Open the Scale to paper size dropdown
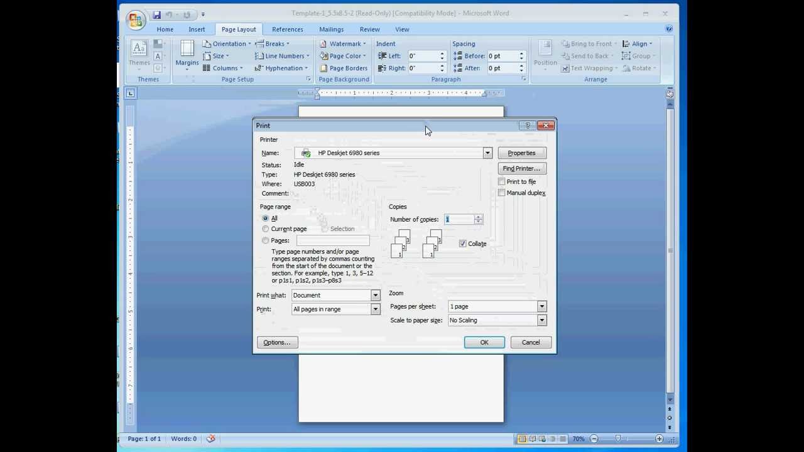The width and height of the screenshot is (804, 452). 542,320
